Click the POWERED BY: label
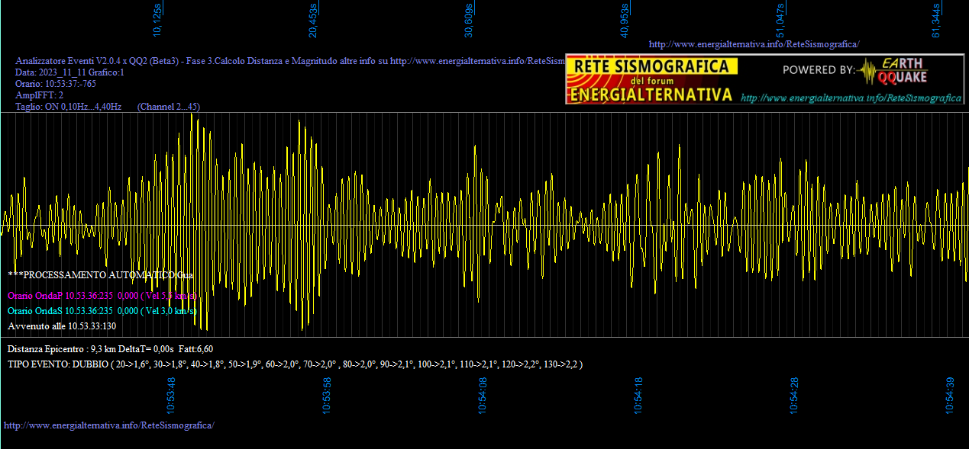This screenshot has width=969, height=449. click(819, 70)
